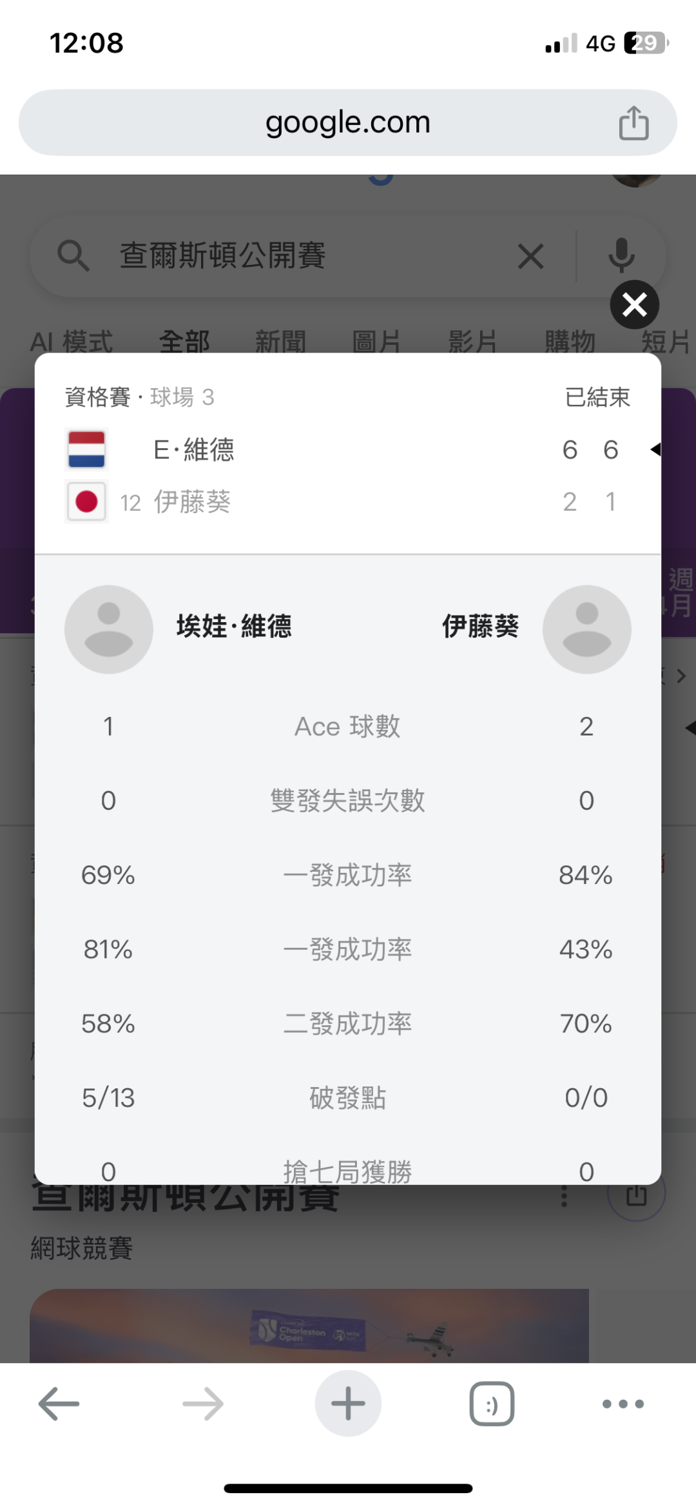Select the 購物 tab
The width and height of the screenshot is (696, 1508).
click(570, 341)
